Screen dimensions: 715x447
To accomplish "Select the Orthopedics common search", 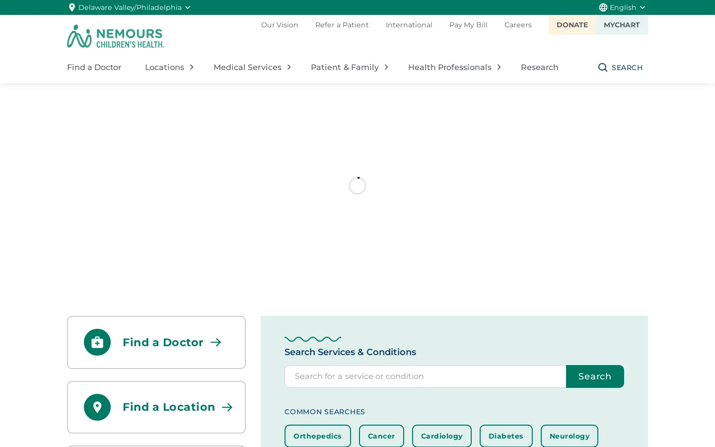I will [x=318, y=436].
